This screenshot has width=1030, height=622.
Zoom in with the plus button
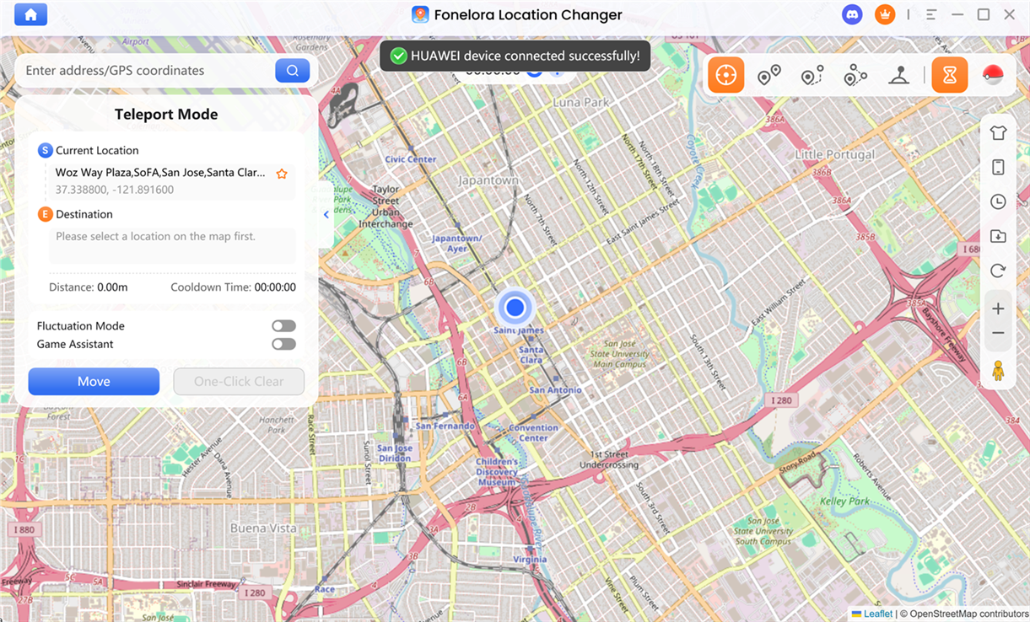coord(998,309)
